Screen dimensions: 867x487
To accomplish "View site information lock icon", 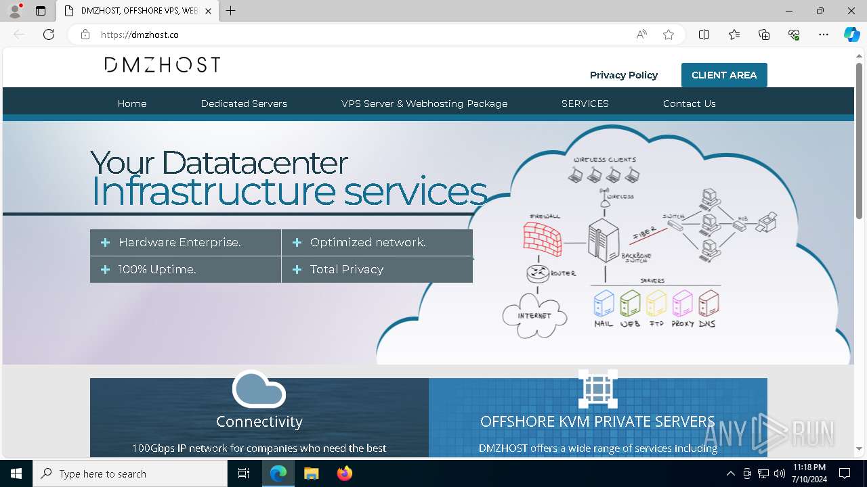I will click(x=85, y=34).
